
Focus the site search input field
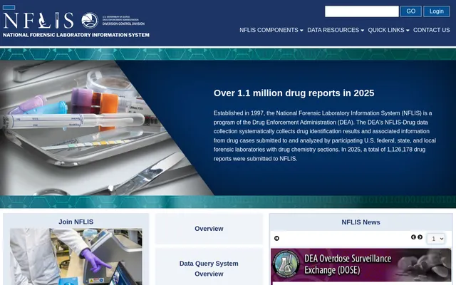coord(361,11)
